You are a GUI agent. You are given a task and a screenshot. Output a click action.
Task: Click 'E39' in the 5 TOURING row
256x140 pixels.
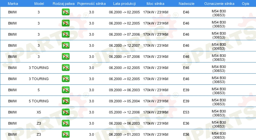tap(186, 101)
